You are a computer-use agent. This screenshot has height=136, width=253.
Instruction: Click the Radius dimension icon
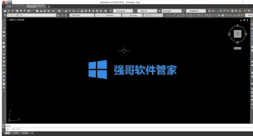tap(183, 15)
